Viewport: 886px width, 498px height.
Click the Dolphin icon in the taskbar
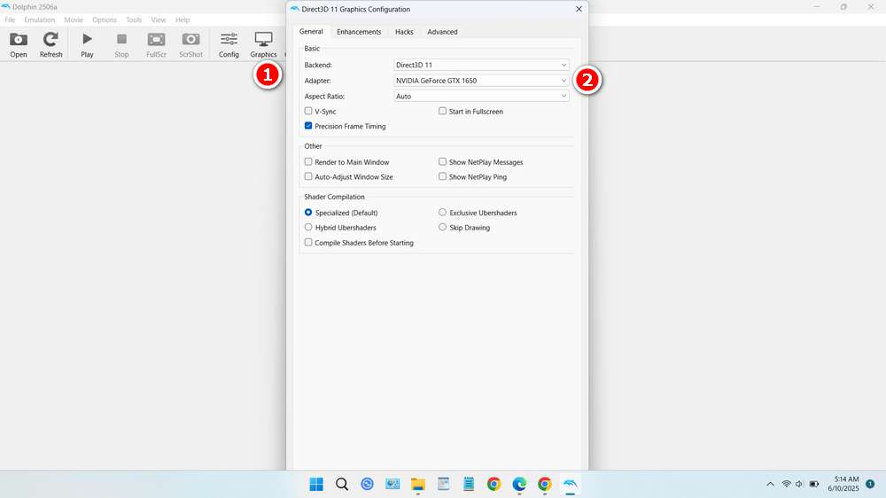[x=570, y=484]
